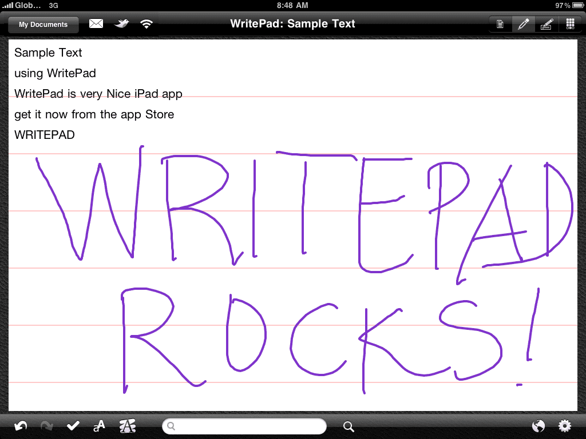Undo the last action
The height and width of the screenshot is (439, 586).
pos(21,426)
